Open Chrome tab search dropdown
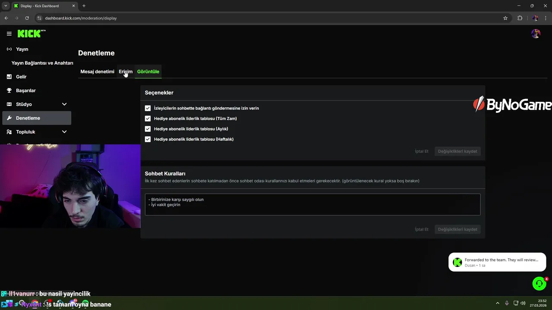This screenshot has width=552, height=310. point(6,6)
